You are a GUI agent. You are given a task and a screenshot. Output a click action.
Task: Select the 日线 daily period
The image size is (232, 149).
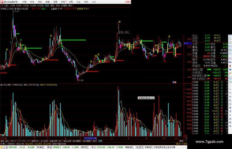pos(47,6)
